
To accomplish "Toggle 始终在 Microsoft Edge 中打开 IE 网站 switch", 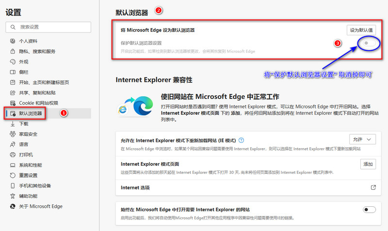I will coord(369,210).
